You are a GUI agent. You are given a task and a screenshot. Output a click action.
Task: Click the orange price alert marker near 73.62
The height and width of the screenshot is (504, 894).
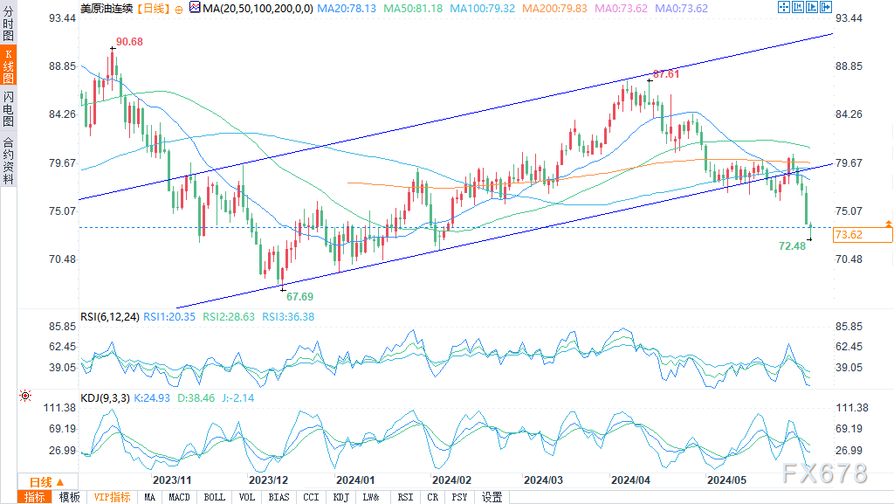coord(888,224)
